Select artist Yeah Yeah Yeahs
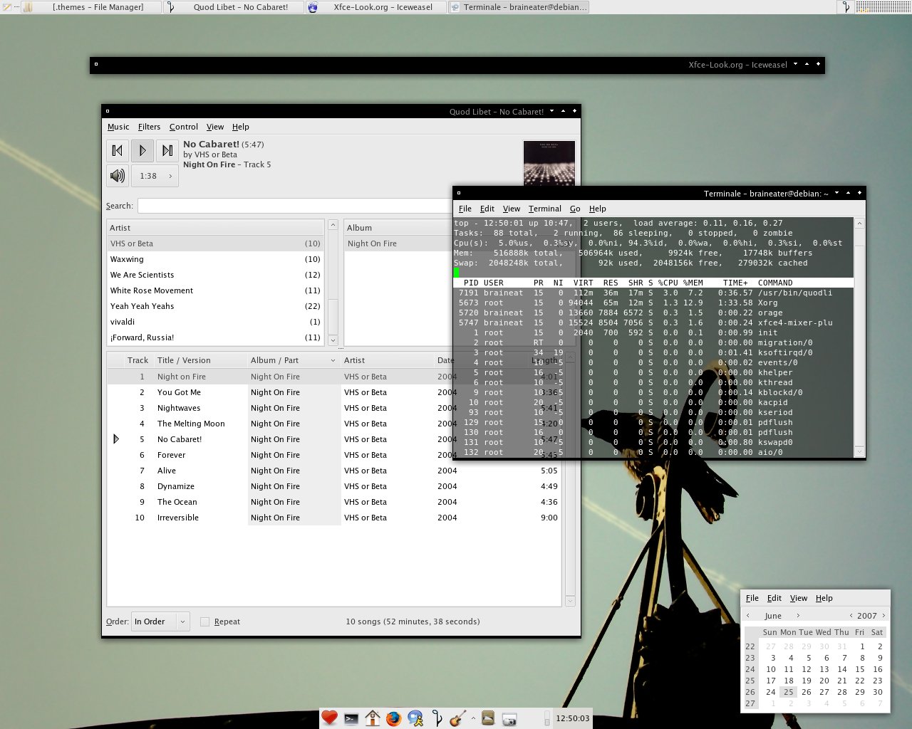The width and height of the screenshot is (912, 729). coord(215,306)
